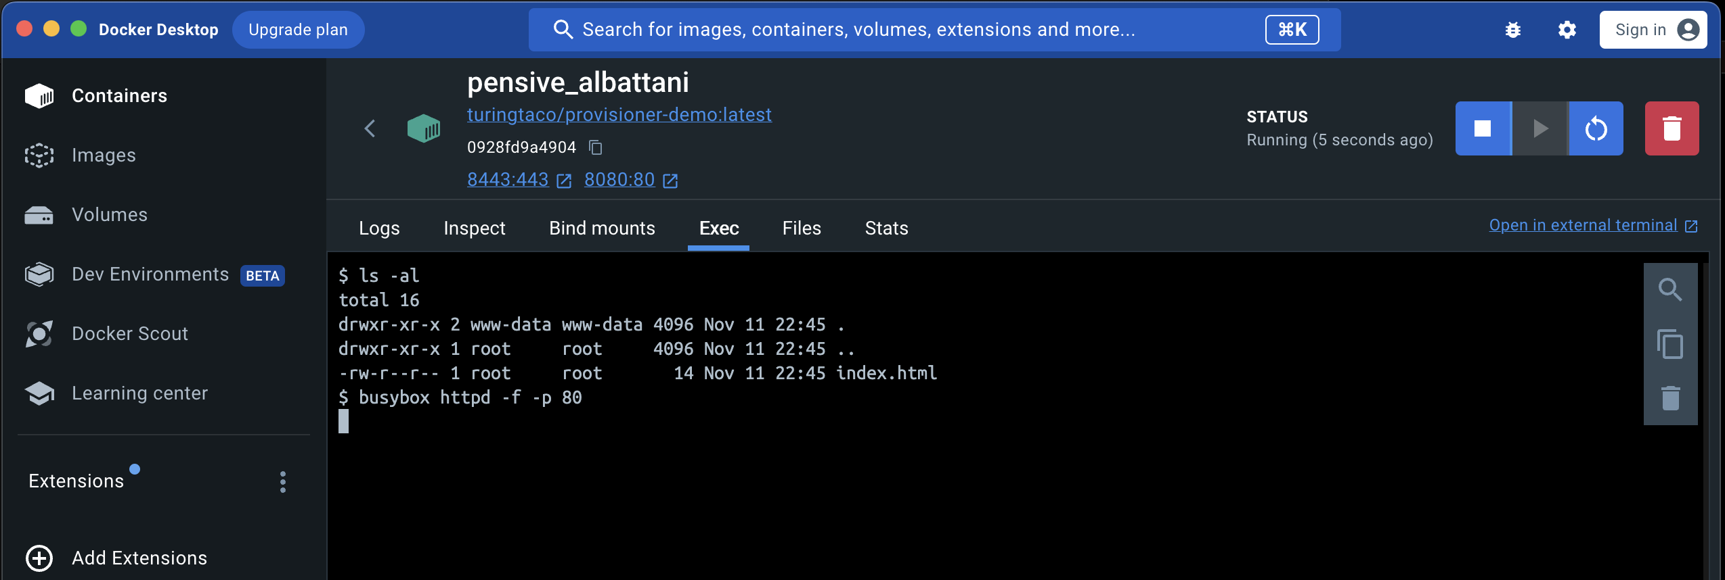Open the 8443:443 port link
Screen dimensions: 1725x580
point(508,180)
